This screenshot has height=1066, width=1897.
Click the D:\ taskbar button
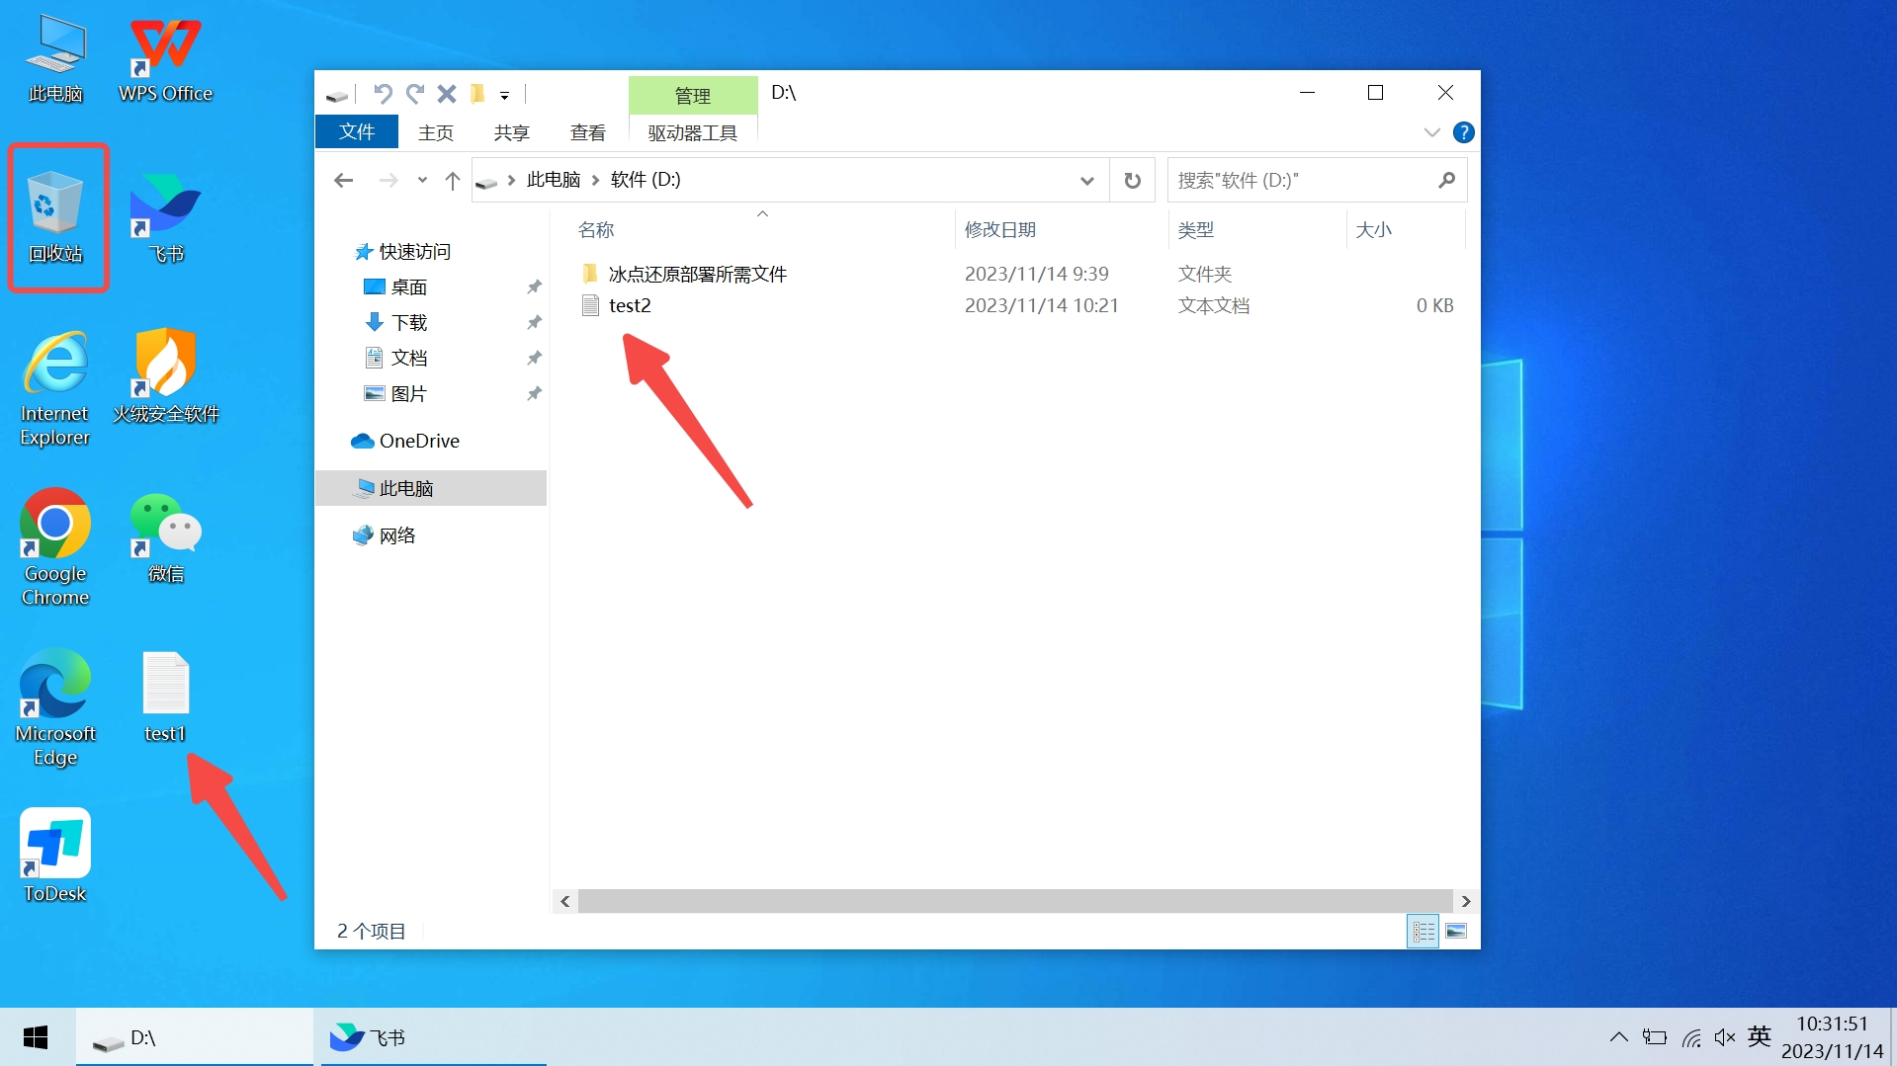194,1037
